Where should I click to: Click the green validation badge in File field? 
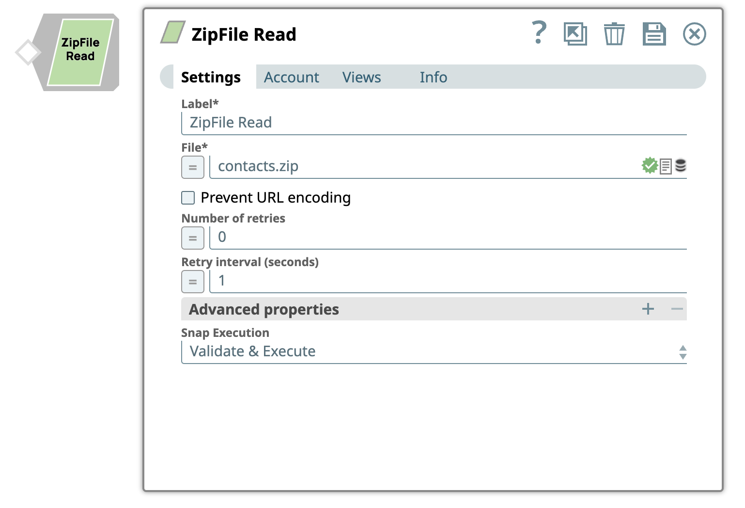tap(649, 166)
